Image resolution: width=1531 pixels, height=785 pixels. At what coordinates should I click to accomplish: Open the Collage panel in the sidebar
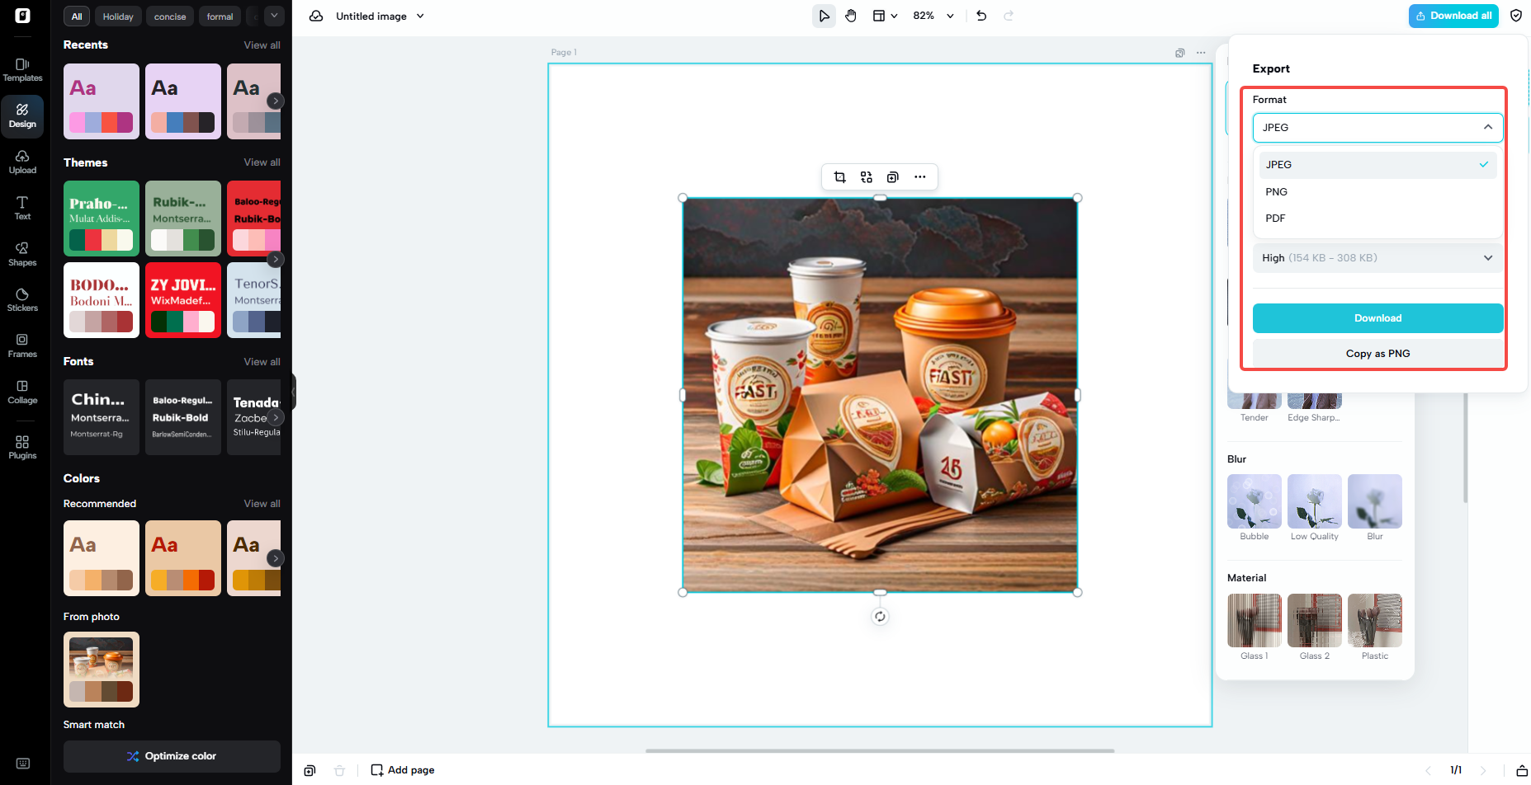click(22, 390)
